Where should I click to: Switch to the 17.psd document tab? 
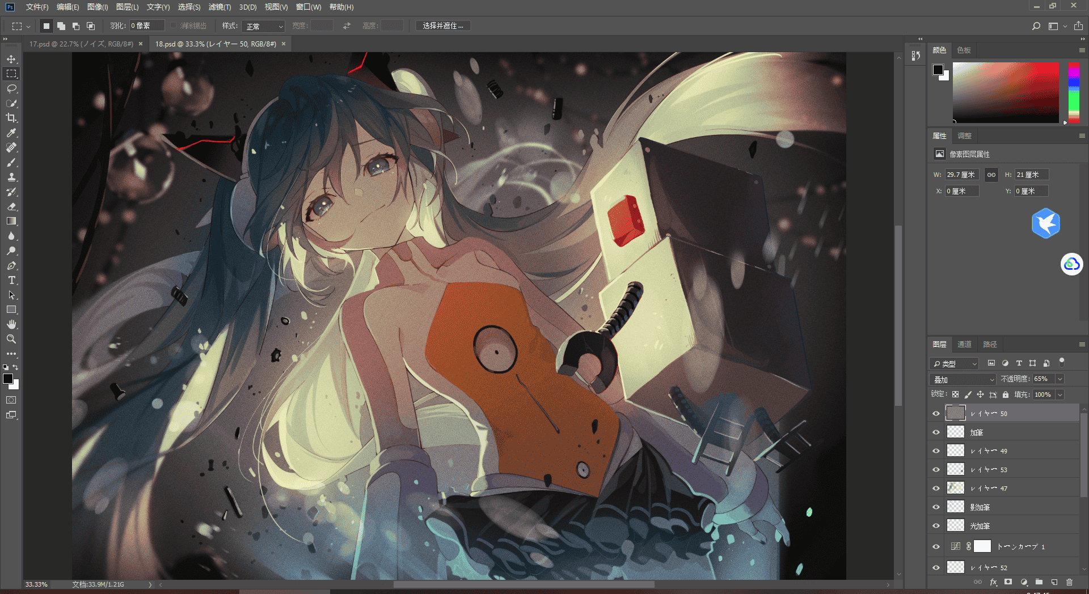tap(81, 44)
